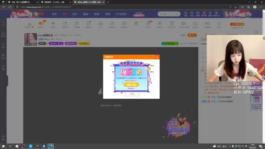
Task: Click the lightbulb creator center icon
Action: (x=216, y=13)
